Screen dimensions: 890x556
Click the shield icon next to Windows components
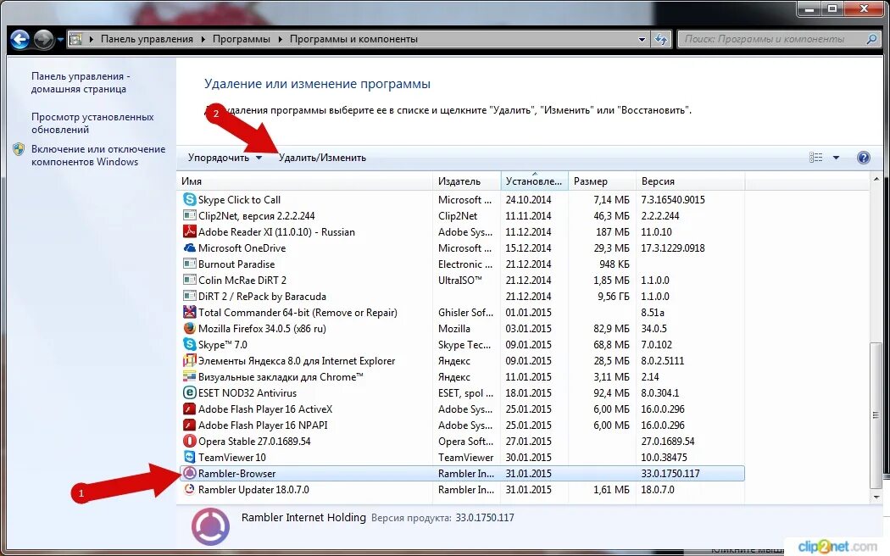tap(19, 150)
